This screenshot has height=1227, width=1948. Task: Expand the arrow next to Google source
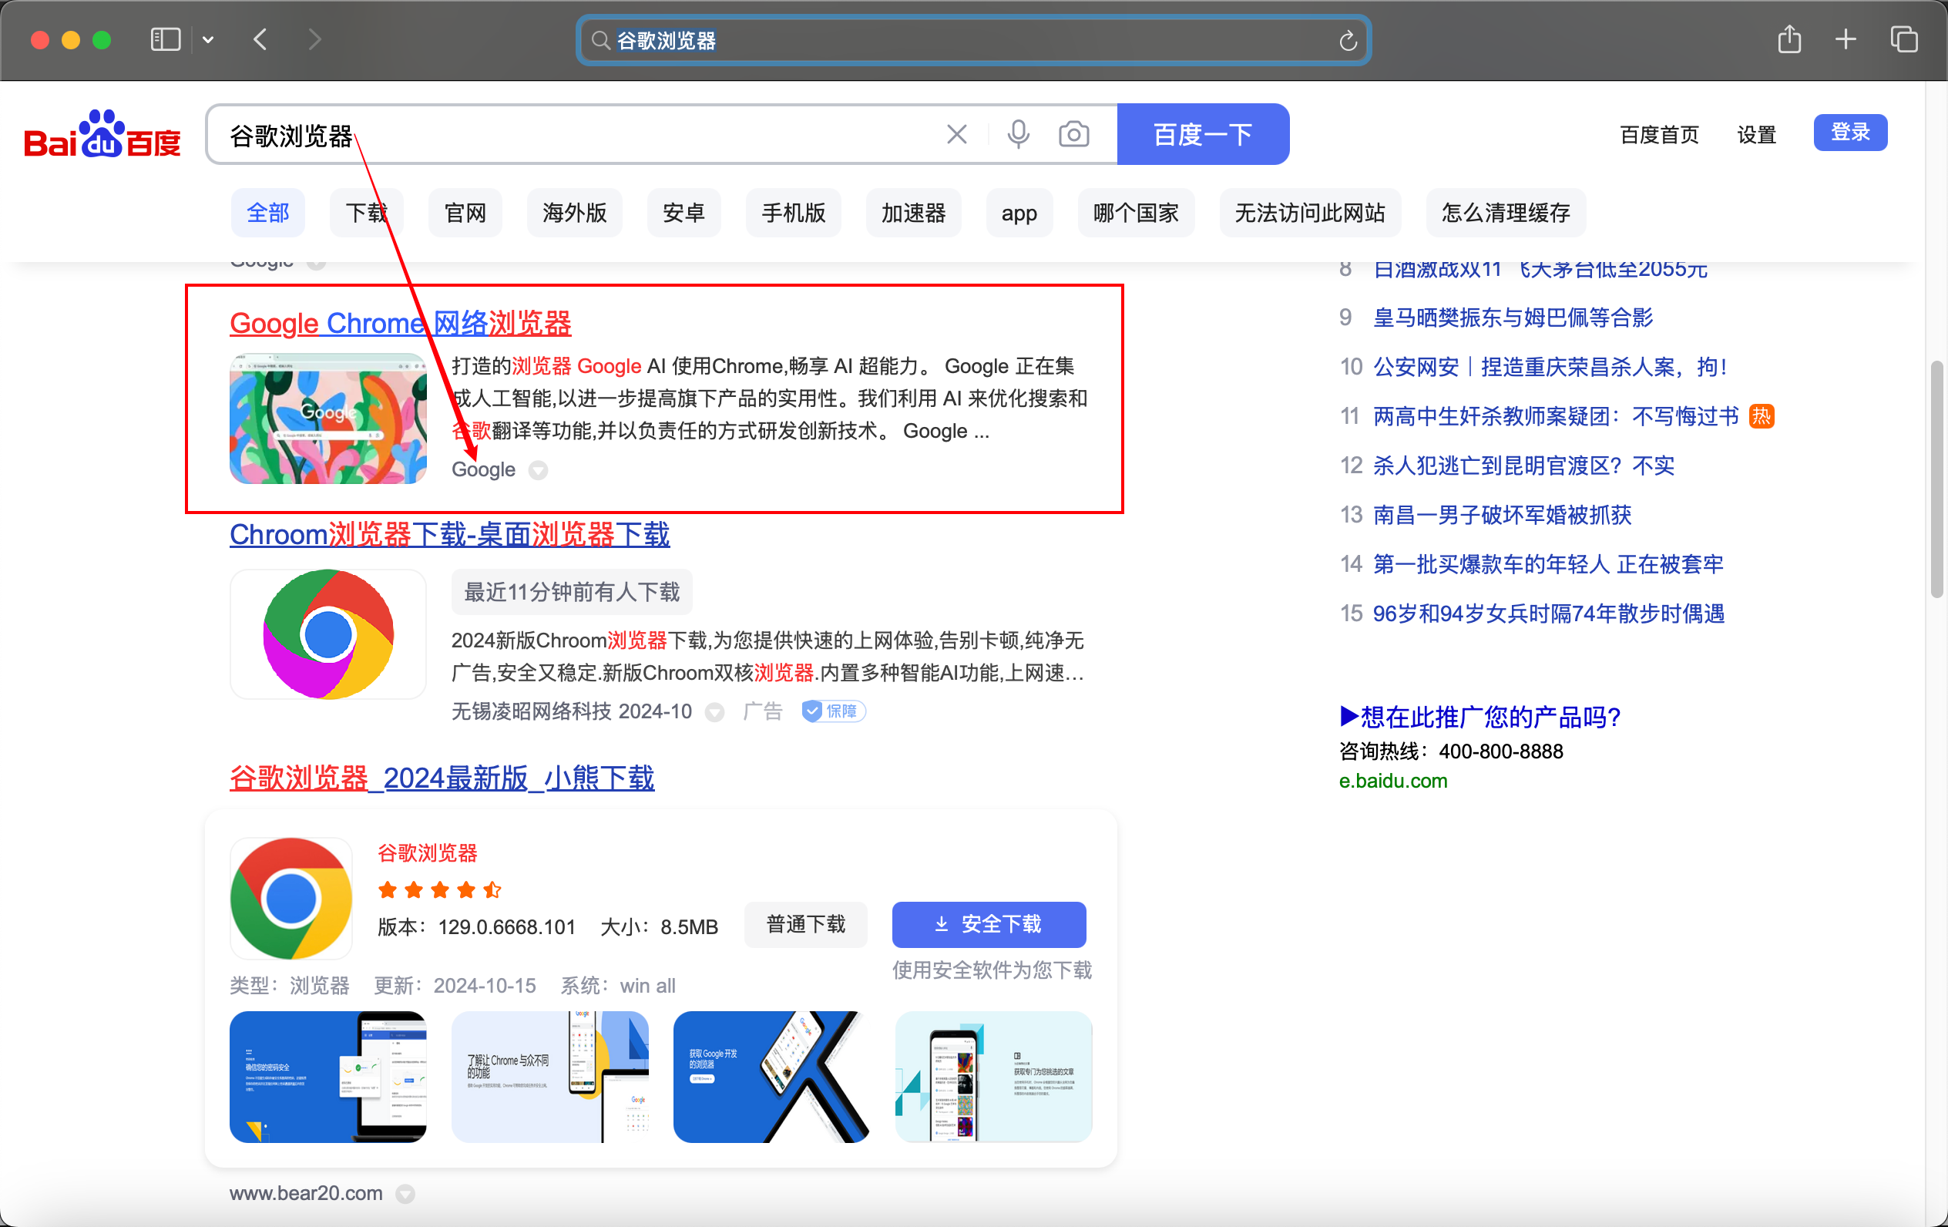(538, 470)
